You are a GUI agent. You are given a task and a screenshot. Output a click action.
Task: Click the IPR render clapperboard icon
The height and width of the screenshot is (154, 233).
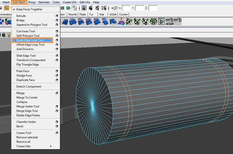[x=97, y=8]
